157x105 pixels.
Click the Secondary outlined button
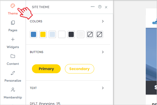(79, 69)
